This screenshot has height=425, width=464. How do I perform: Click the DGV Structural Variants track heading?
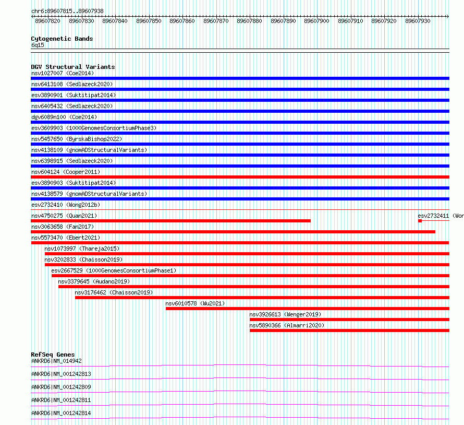pos(73,67)
